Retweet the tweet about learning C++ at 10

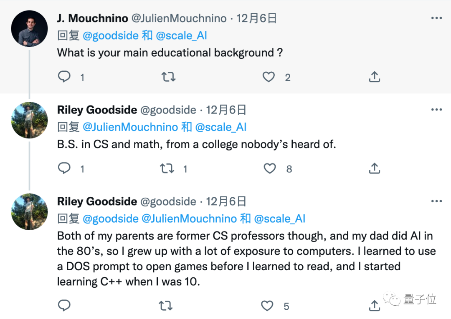pyautogui.click(x=166, y=306)
